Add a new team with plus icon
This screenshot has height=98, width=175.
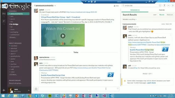point(4,90)
